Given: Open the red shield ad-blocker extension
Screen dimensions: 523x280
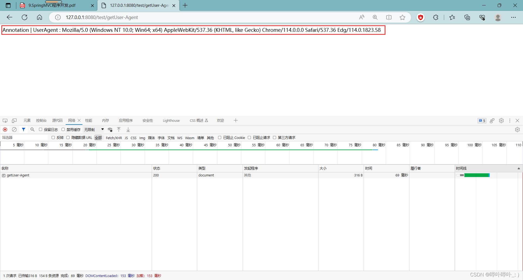Looking at the screenshot, I should pos(421,17).
